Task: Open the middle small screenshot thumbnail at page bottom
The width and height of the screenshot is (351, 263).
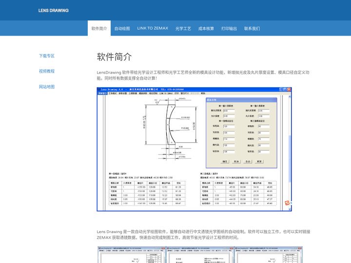Action: coord(200,255)
